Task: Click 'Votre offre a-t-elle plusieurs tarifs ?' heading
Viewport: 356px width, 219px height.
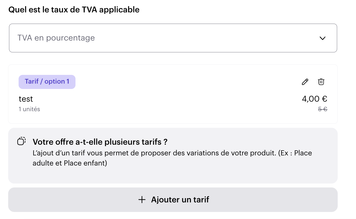Action: [100, 142]
